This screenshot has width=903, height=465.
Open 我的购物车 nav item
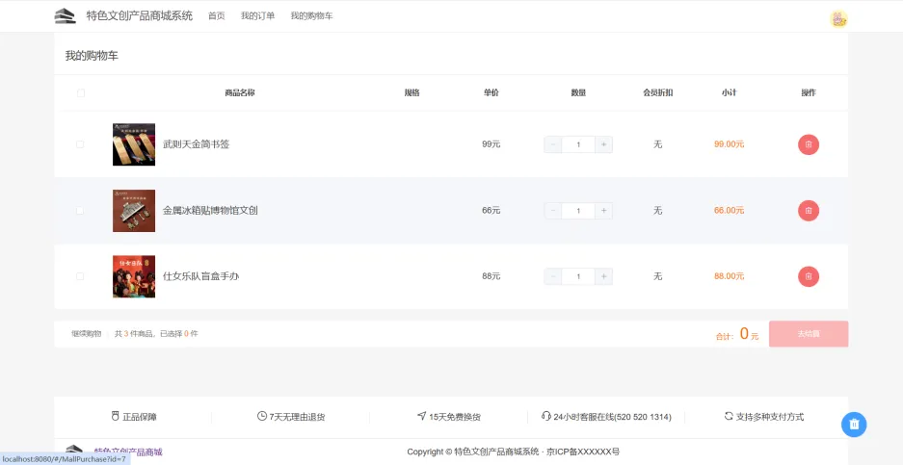tap(311, 16)
